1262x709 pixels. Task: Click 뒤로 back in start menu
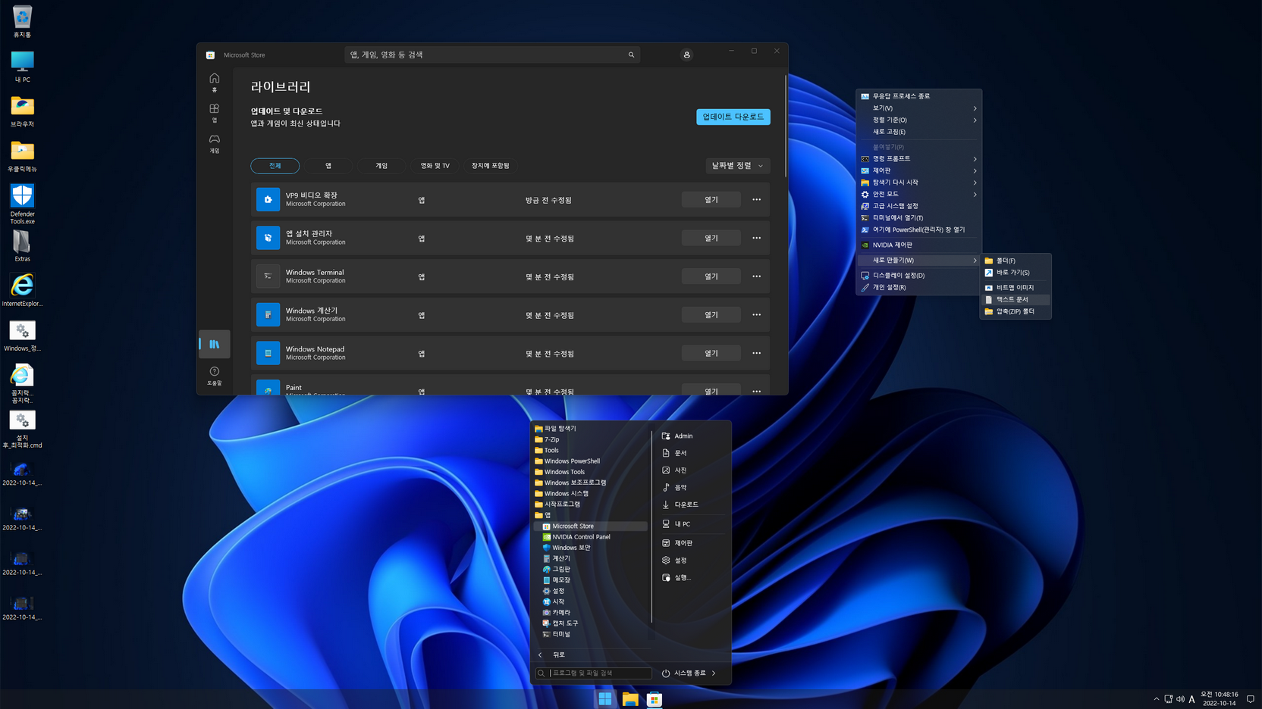(558, 654)
